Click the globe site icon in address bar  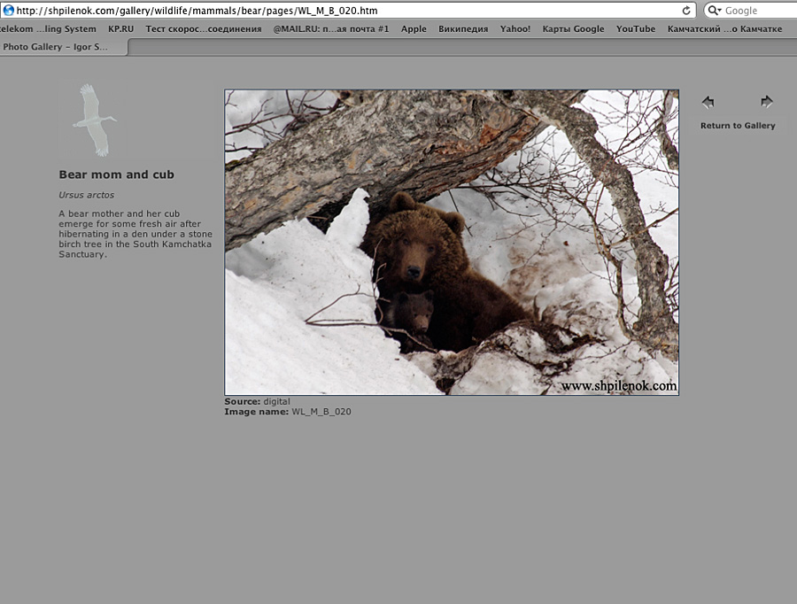pos(8,11)
